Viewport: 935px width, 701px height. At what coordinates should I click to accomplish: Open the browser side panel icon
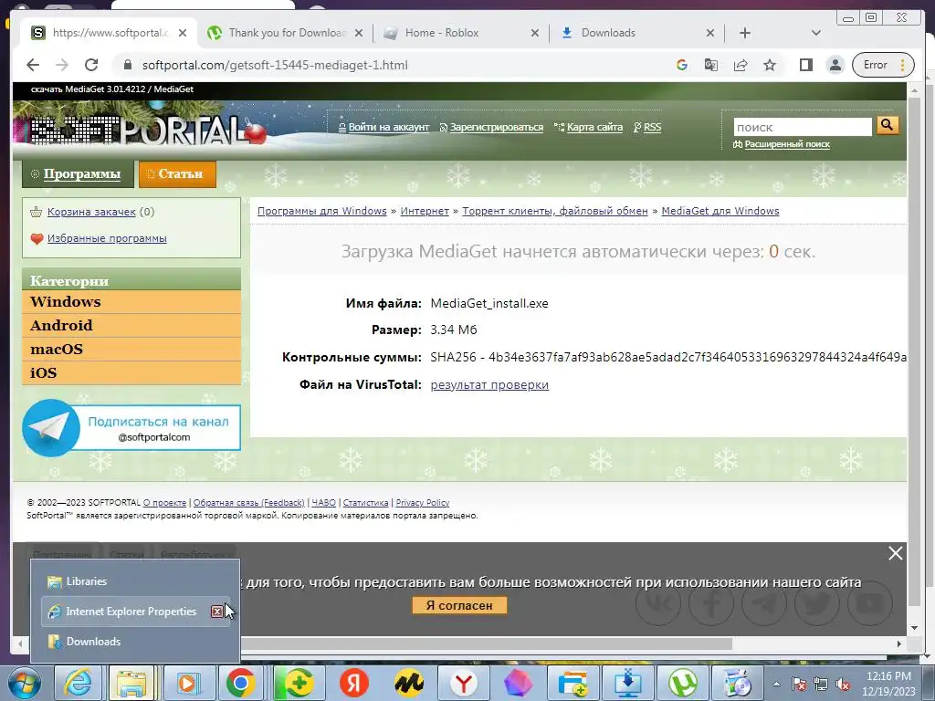[806, 65]
